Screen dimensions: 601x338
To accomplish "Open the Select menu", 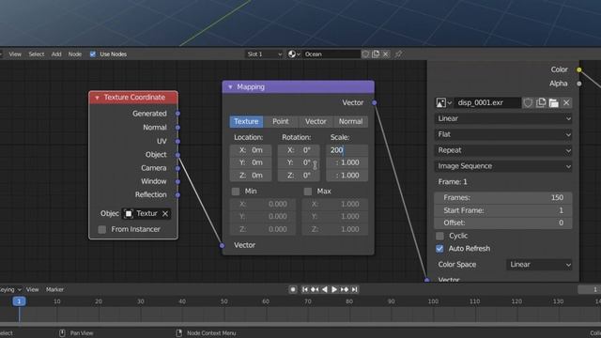I will coord(37,54).
